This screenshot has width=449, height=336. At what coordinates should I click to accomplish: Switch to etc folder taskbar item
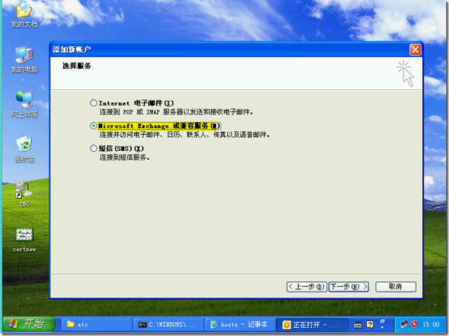97,324
